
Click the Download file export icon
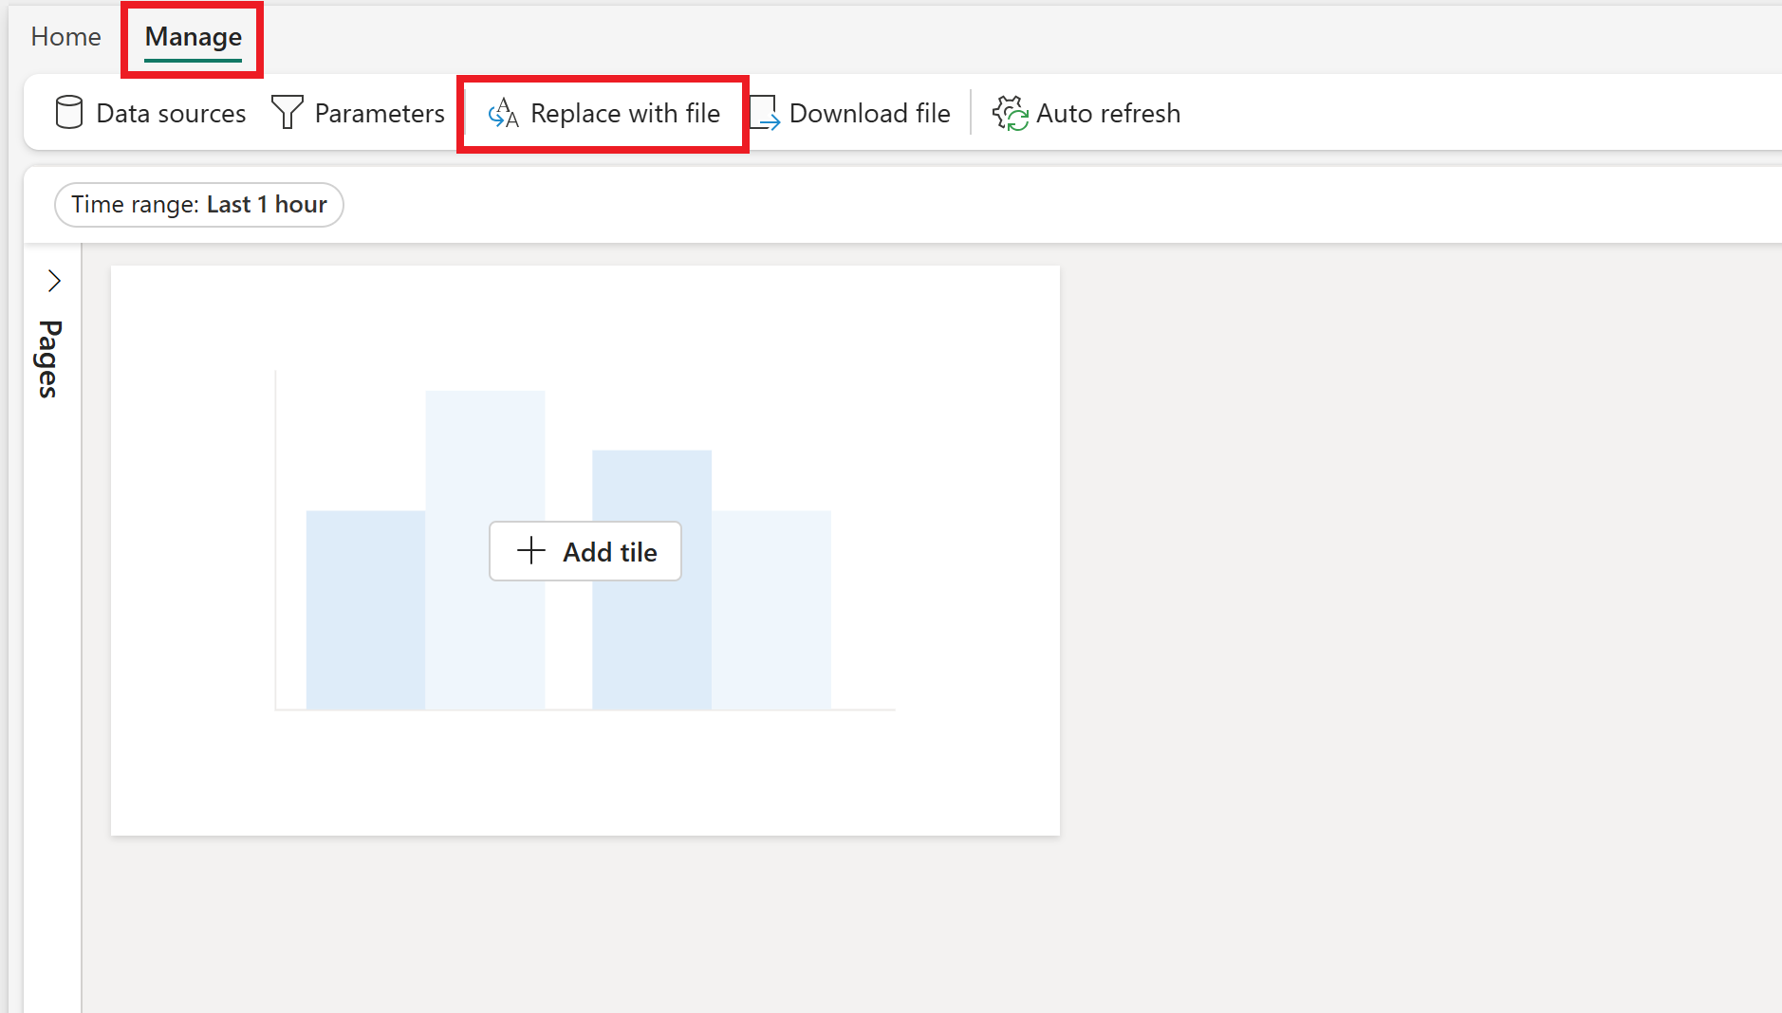(766, 112)
